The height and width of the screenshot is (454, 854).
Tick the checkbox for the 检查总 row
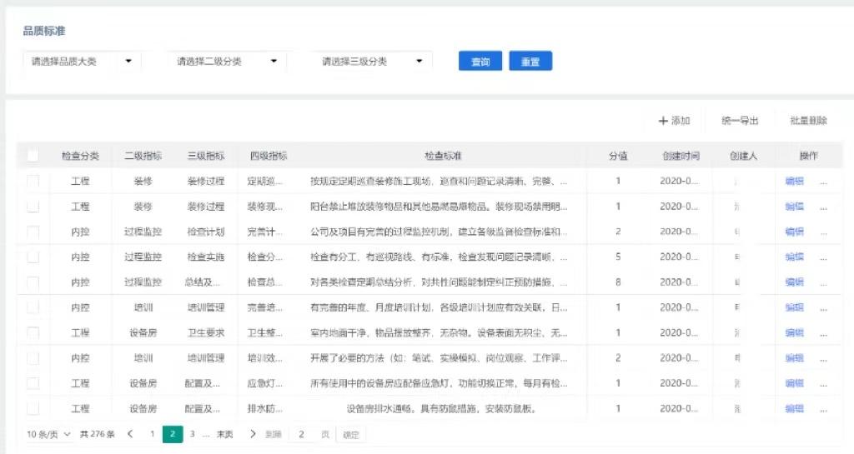[33, 282]
